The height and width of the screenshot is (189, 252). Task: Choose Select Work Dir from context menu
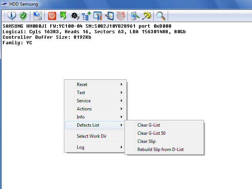pyautogui.click(x=95, y=136)
